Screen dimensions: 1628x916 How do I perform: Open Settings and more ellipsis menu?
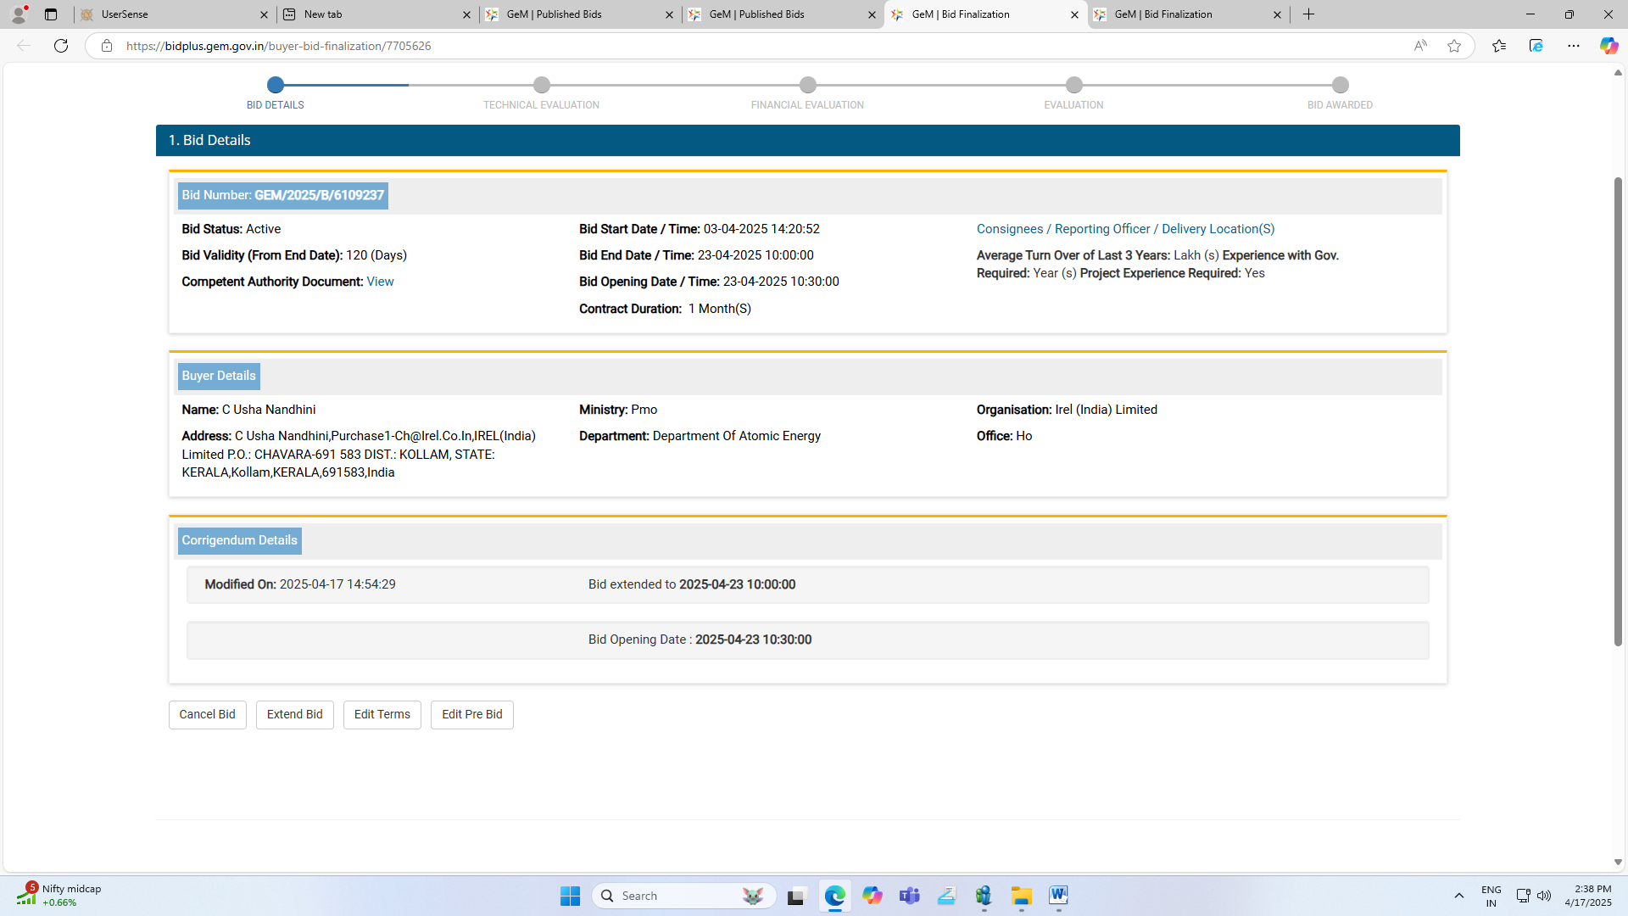pos(1573,46)
